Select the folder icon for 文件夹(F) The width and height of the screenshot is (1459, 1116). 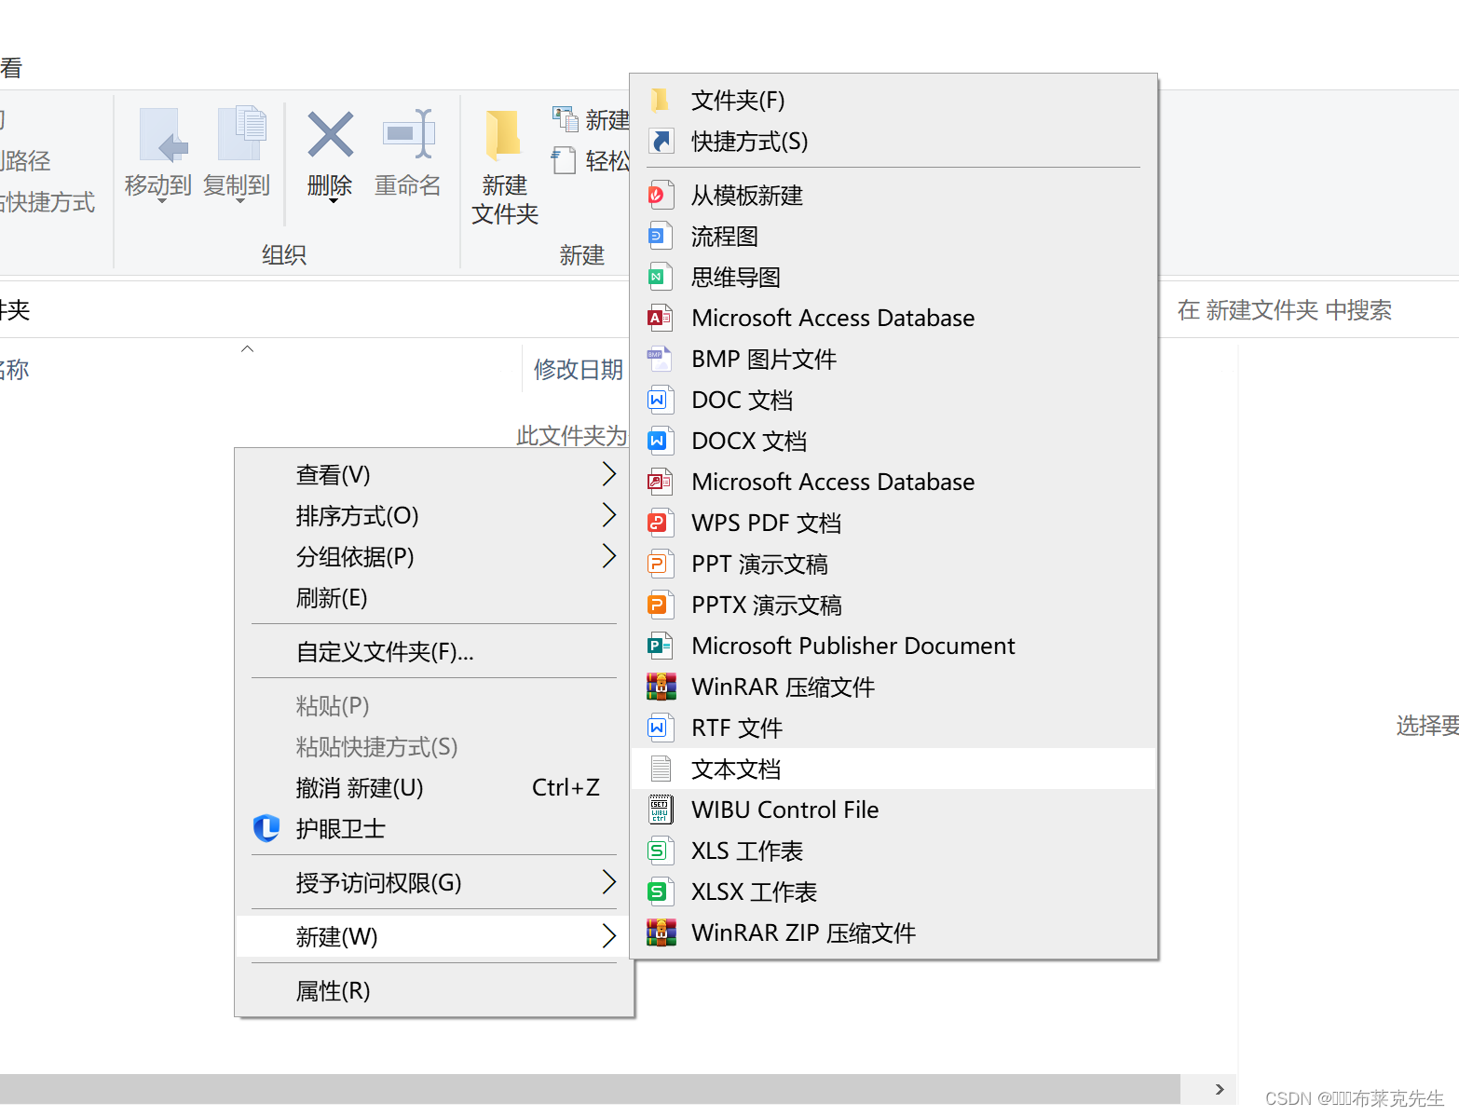(661, 100)
